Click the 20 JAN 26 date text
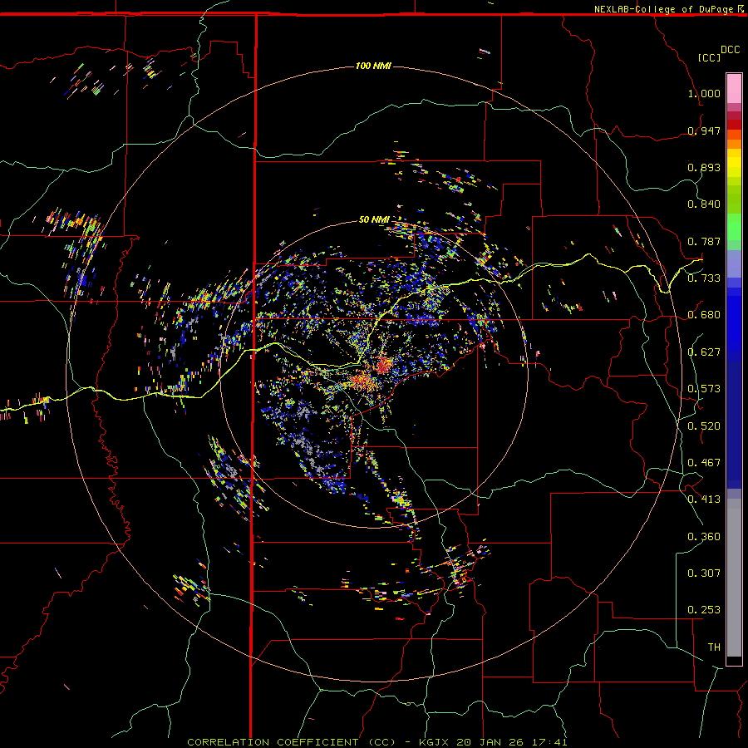Viewport: 748px width, 748px height. click(x=490, y=742)
